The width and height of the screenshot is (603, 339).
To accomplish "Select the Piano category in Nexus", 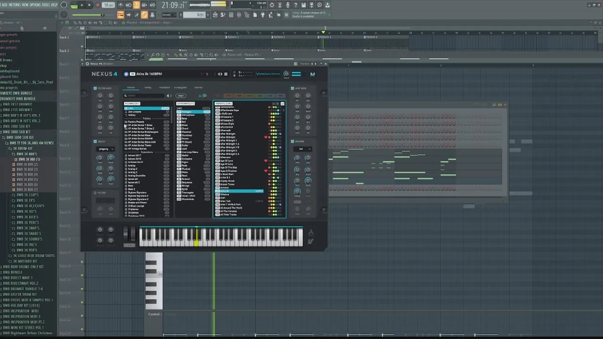I will pos(193,172).
